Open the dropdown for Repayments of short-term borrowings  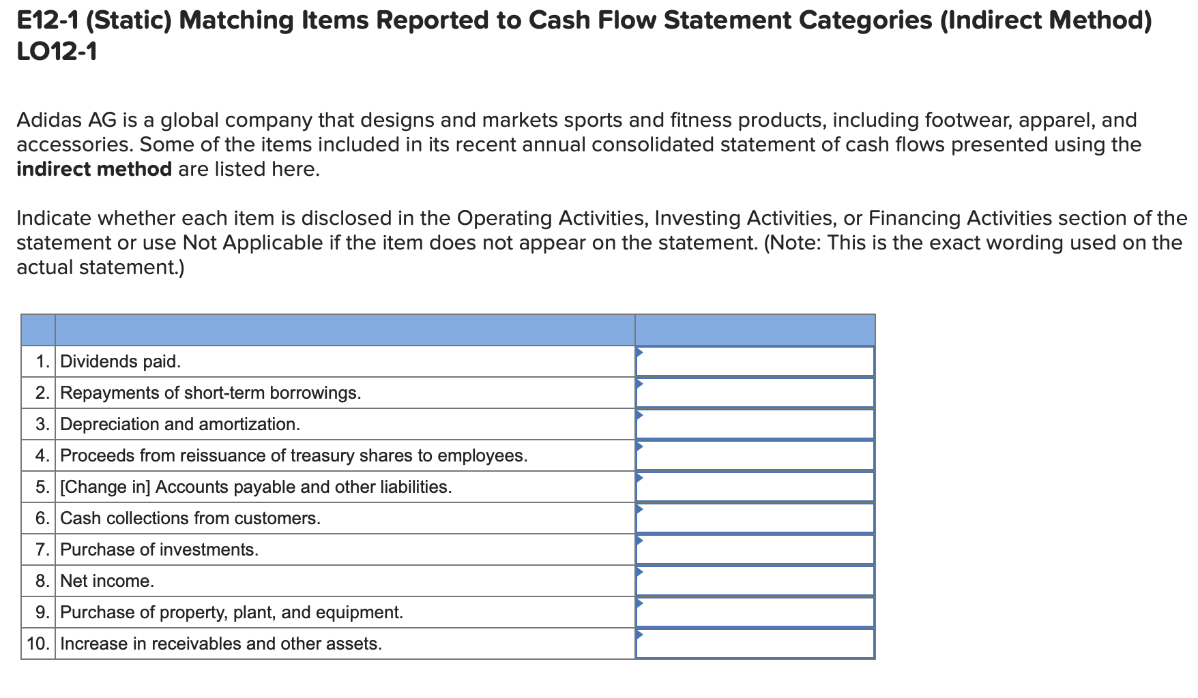pyautogui.click(x=754, y=392)
